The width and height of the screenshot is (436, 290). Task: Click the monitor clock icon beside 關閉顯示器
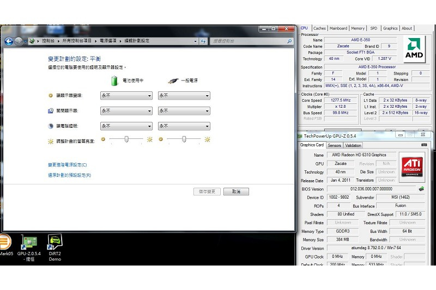[x=51, y=111]
